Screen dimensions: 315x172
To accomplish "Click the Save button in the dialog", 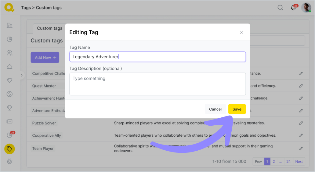I will click(237, 109).
